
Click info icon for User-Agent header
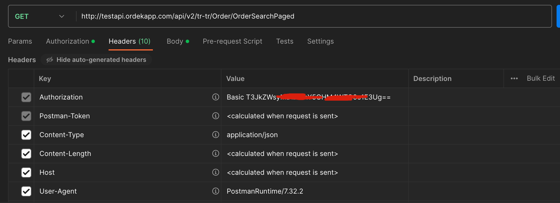coord(216,191)
